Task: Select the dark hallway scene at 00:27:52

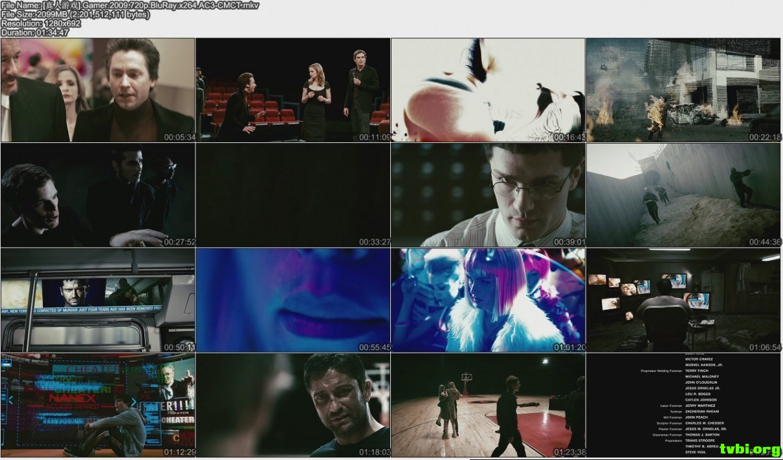Action: (x=97, y=194)
